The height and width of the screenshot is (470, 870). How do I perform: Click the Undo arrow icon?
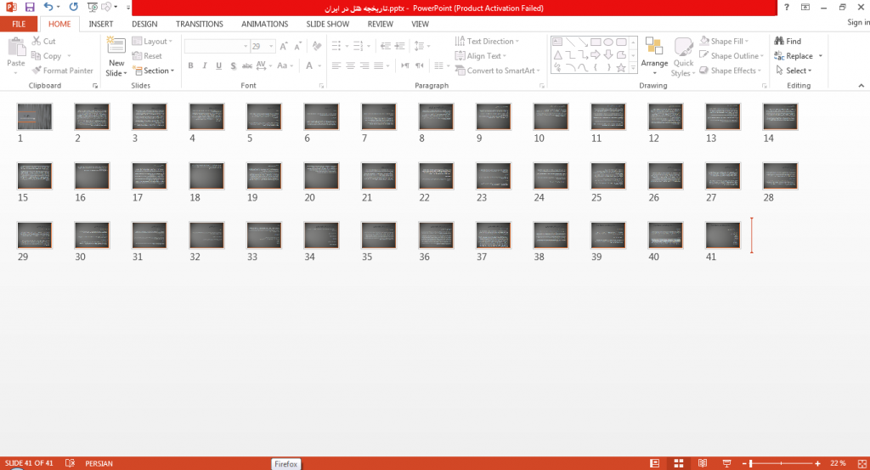pos(48,7)
